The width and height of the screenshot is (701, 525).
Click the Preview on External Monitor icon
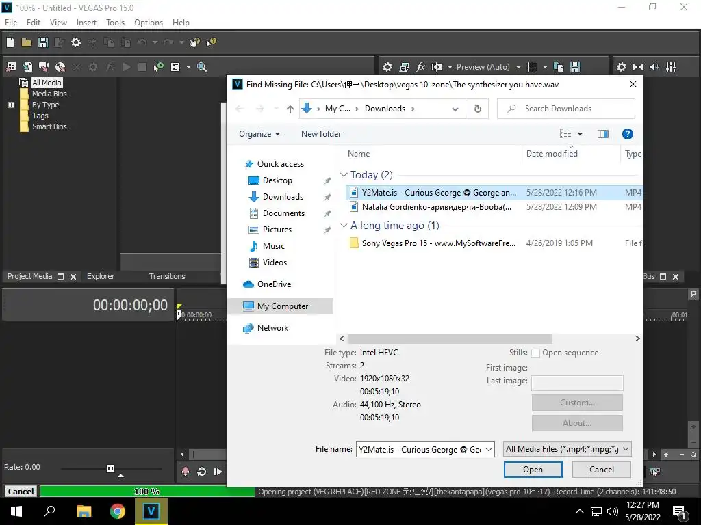pos(404,67)
